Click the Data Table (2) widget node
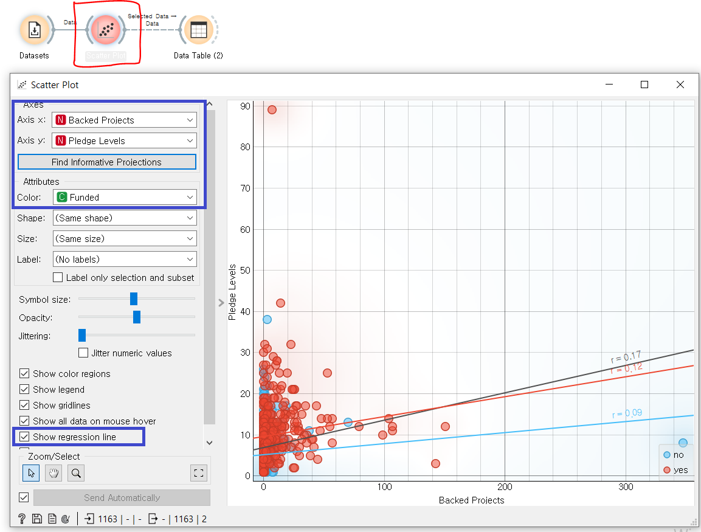 pos(198,30)
